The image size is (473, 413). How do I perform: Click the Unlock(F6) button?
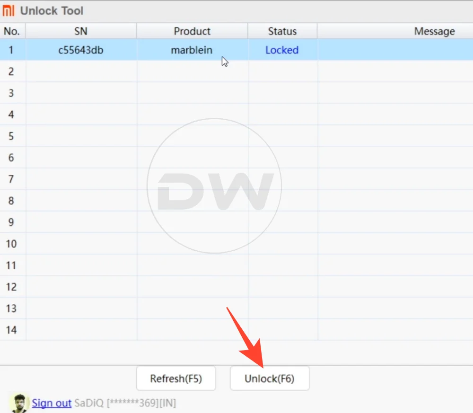click(270, 378)
